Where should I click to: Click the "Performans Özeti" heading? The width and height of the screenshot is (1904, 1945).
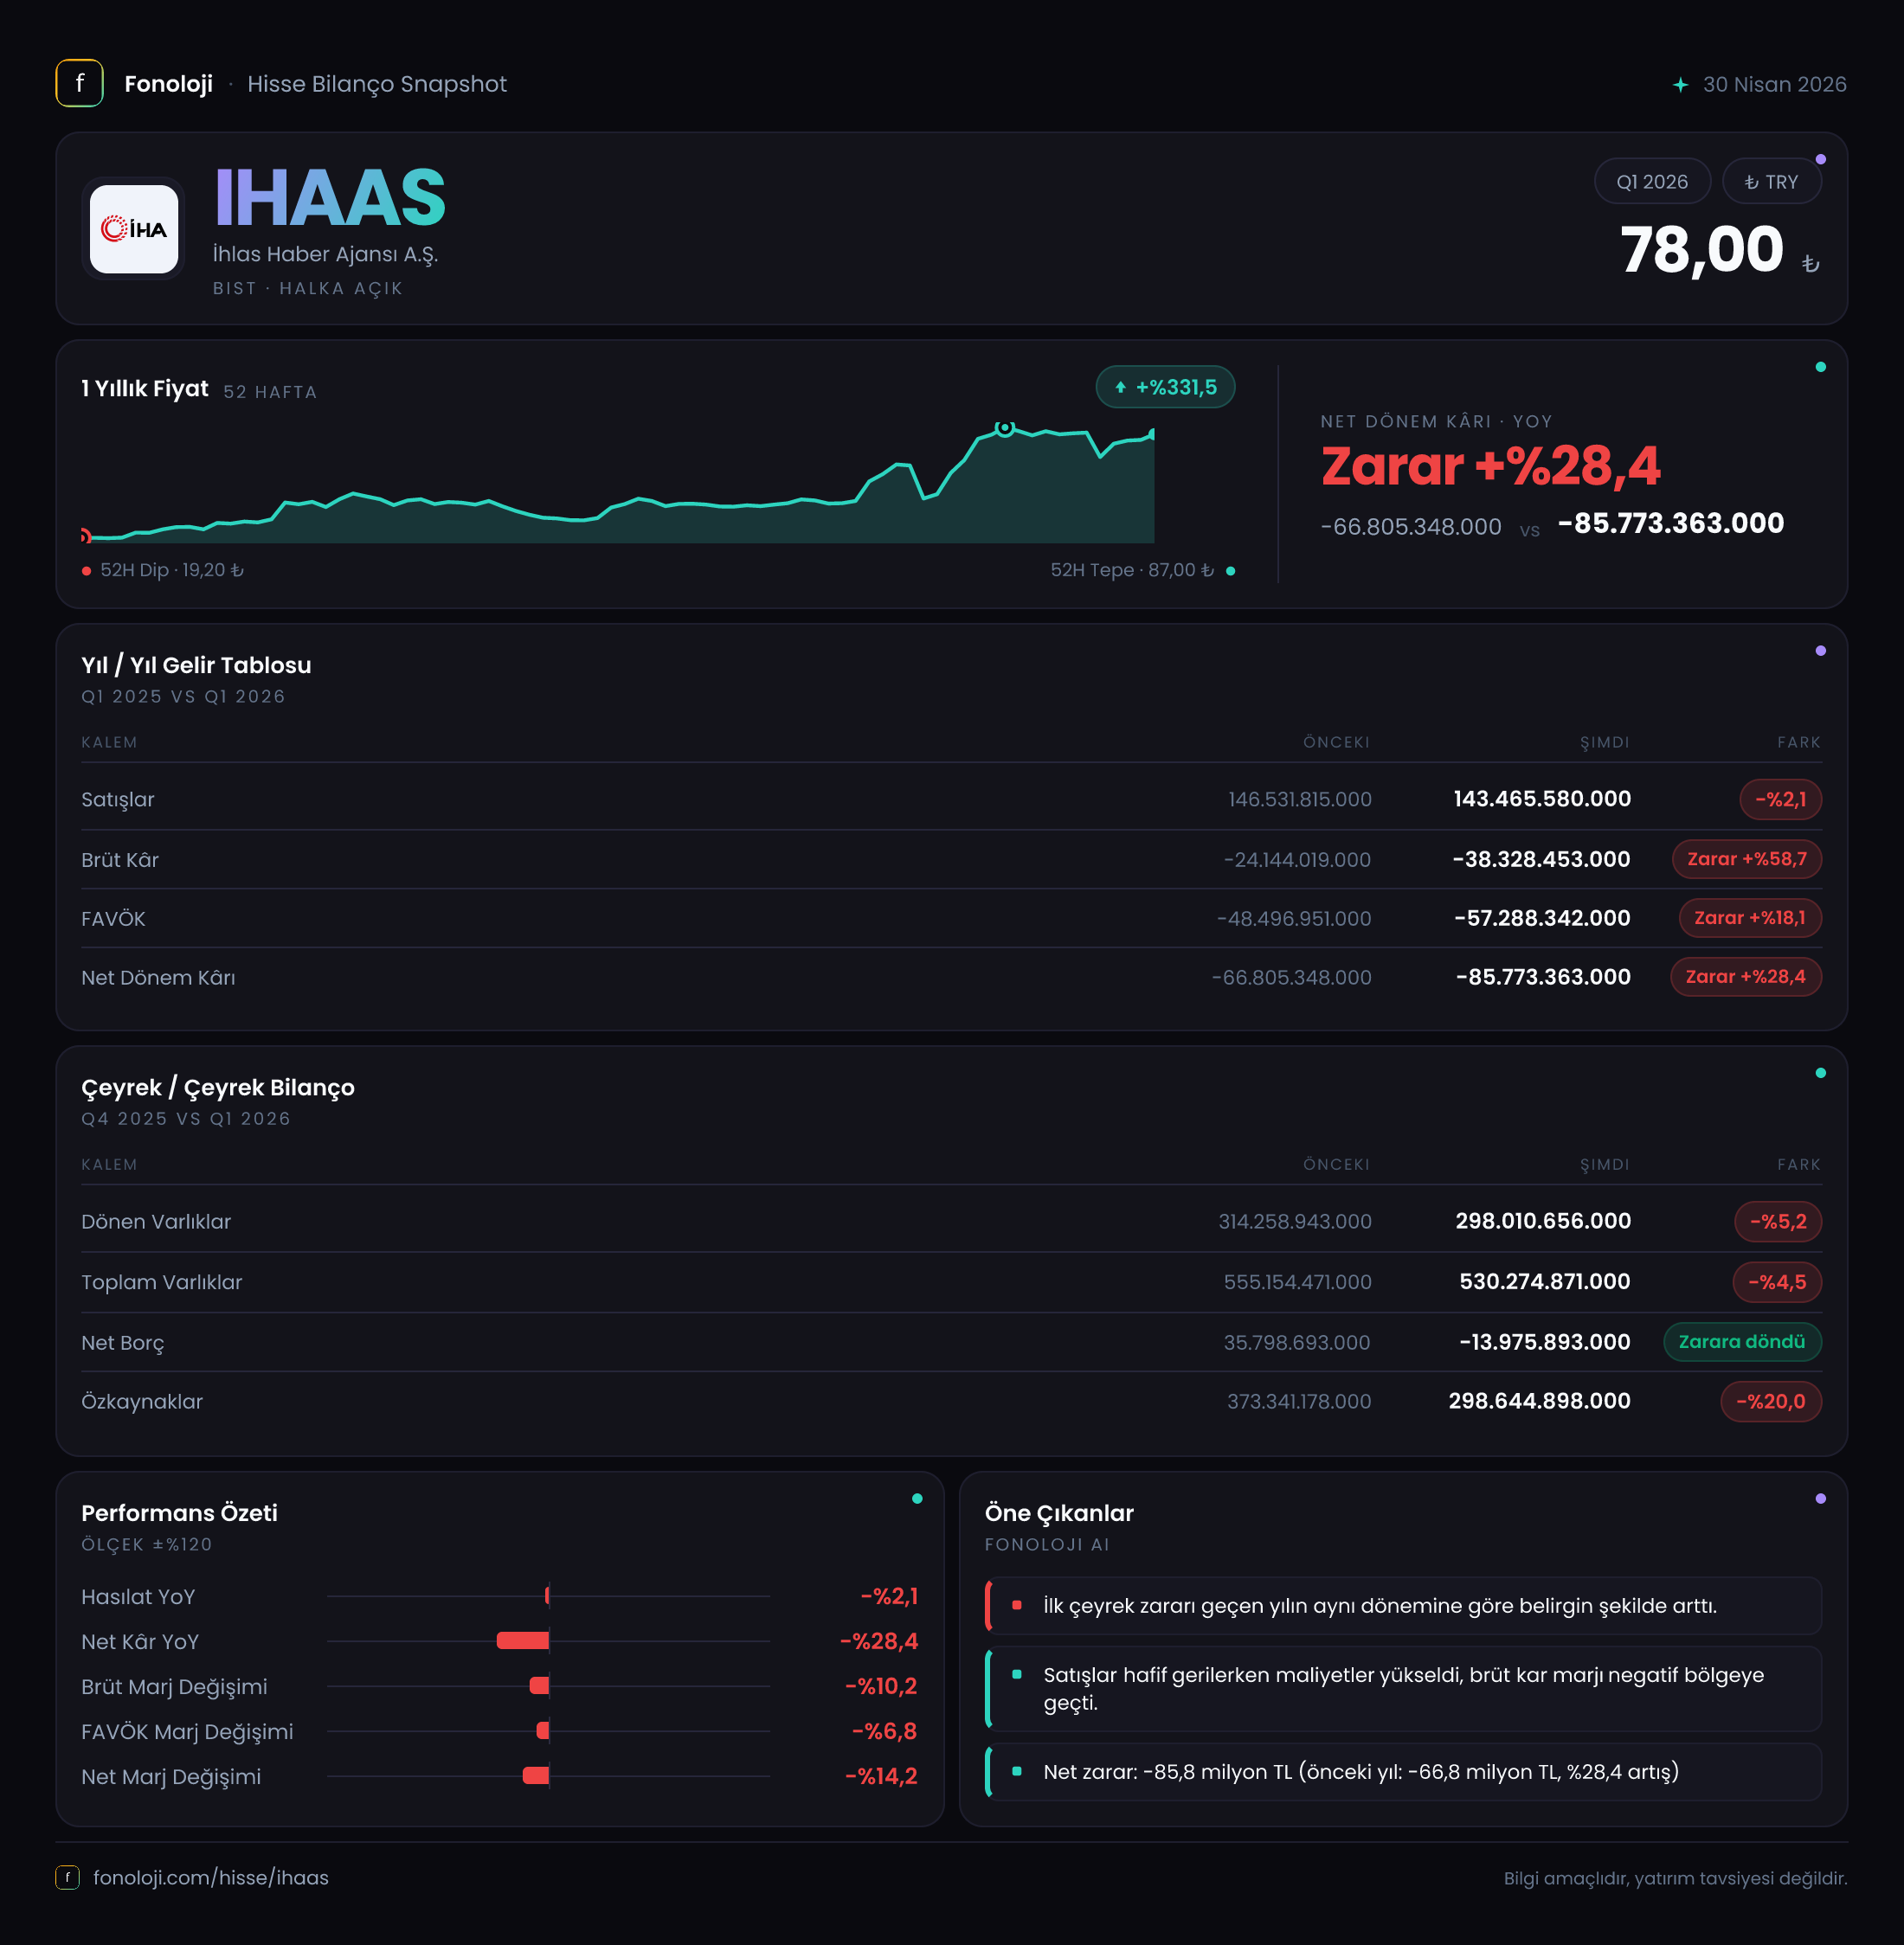180,1513
